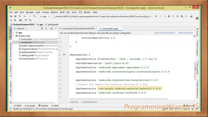Viewport: 208px width, 117px height.
Task: Open the VCS menu
Action: [x=80, y=12]
